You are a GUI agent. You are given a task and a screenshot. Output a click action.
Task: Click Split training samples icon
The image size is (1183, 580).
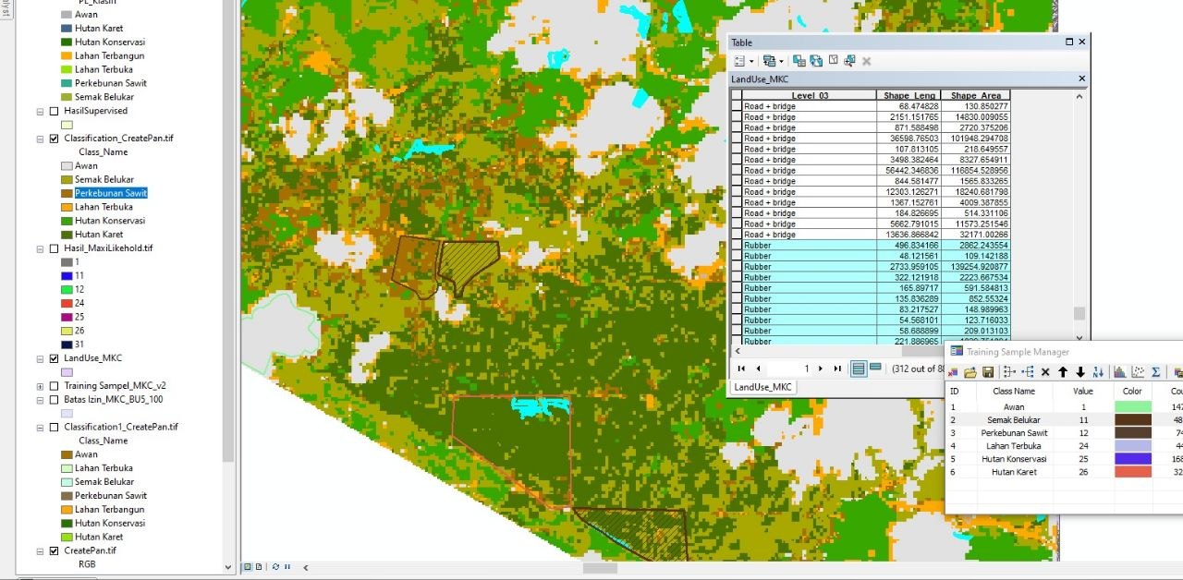(x=1028, y=372)
